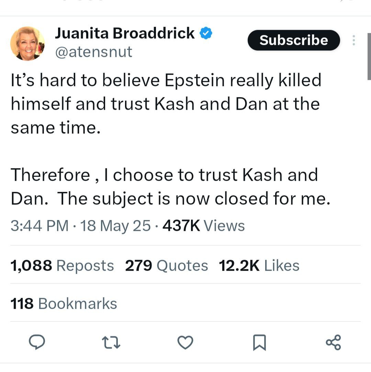This screenshot has width=371, height=372.
Task: Click the Juanita Broaddrick display name
Action: click(x=125, y=34)
